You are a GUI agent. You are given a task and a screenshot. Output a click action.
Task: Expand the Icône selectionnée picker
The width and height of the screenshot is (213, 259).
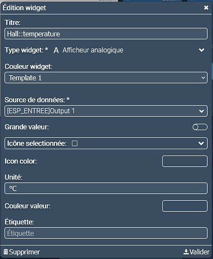click(x=106, y=143)
